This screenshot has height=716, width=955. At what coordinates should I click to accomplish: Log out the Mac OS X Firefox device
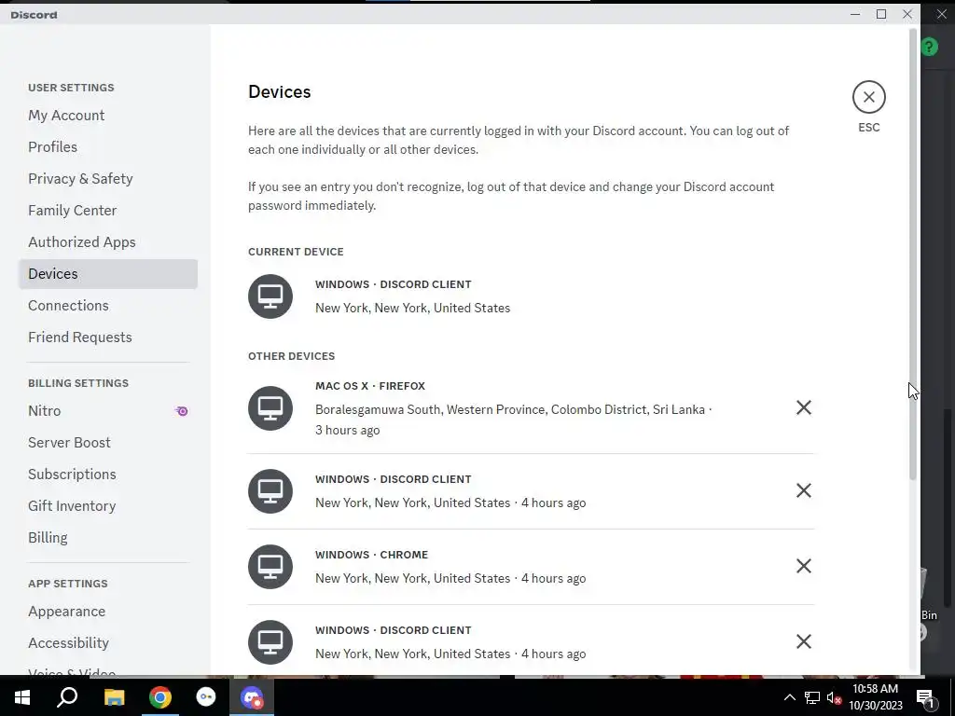point(803,407)
